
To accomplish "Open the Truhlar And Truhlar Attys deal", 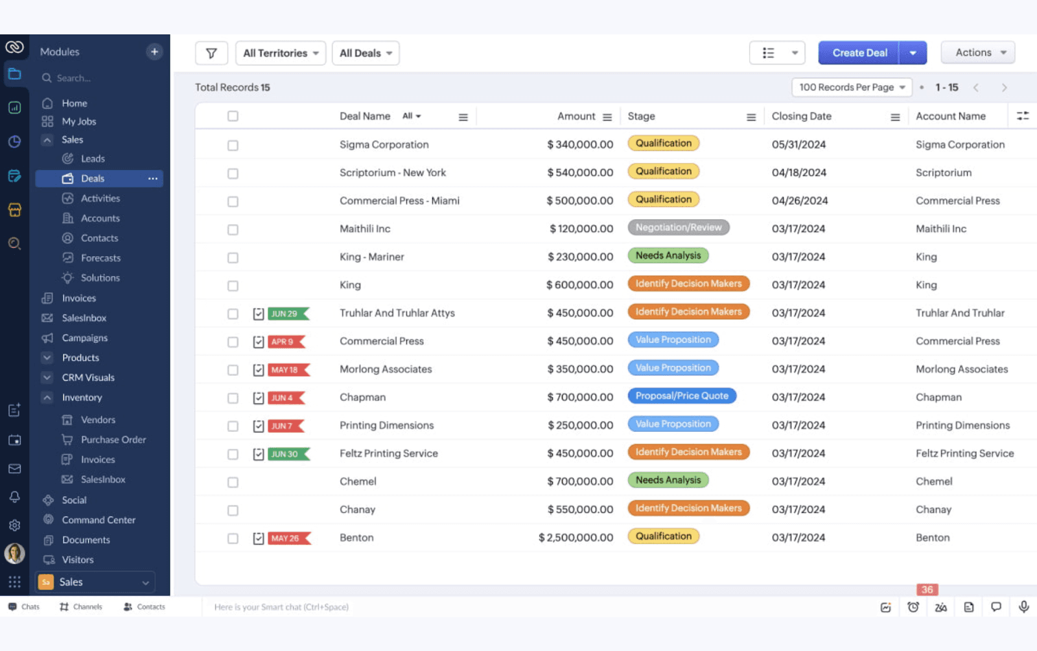I will click(397, 313).
